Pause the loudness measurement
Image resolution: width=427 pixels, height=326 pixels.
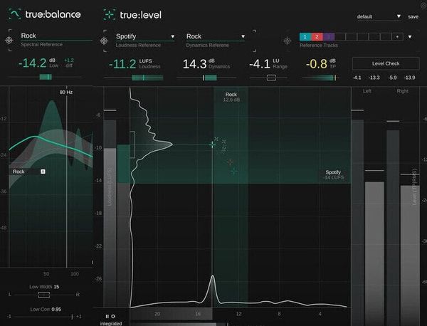pos(107,316)
